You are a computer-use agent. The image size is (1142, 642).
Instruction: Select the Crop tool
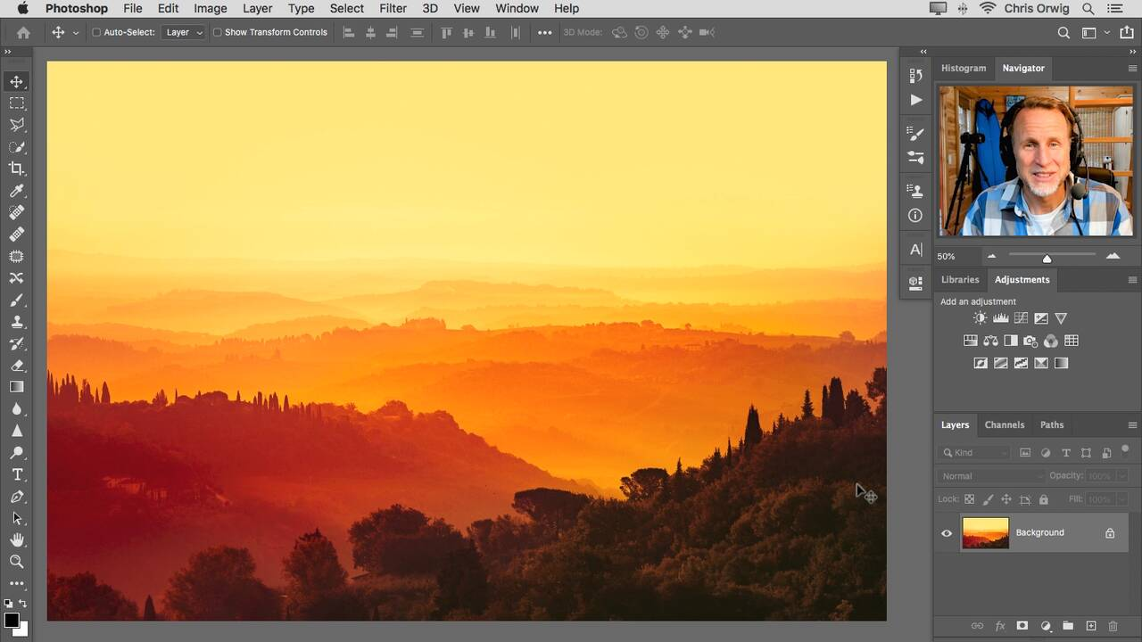point(16,169)
